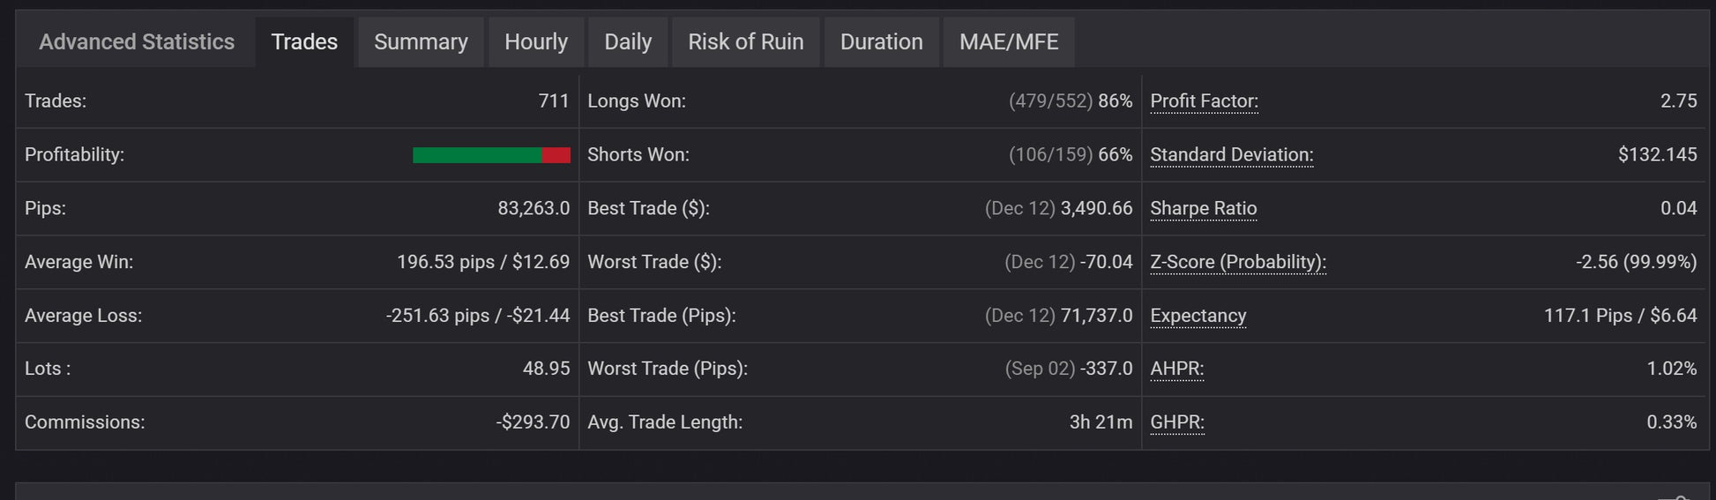Open the Hourly statistics tab
Screen dimensions: 1716x500
pyautogui.click(x=536, y=42)
